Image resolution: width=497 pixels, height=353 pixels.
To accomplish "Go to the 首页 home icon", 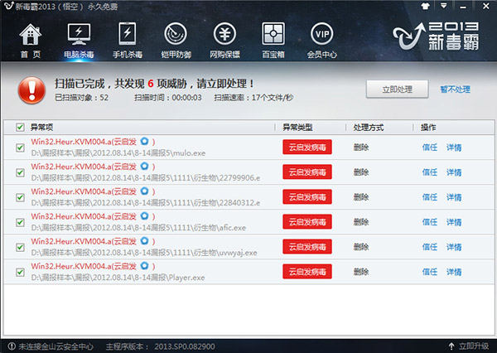I will pyautogui.click(x=31, y=41).
